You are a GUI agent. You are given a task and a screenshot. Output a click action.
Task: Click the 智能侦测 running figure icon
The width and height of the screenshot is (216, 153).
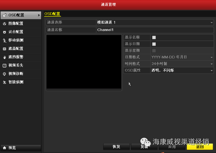pyautogui.click(x=4, y=82)
